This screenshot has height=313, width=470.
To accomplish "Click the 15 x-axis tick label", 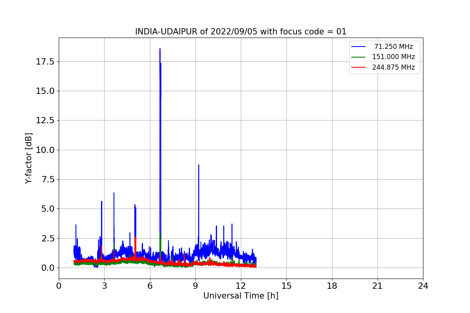I will point(286,286).
